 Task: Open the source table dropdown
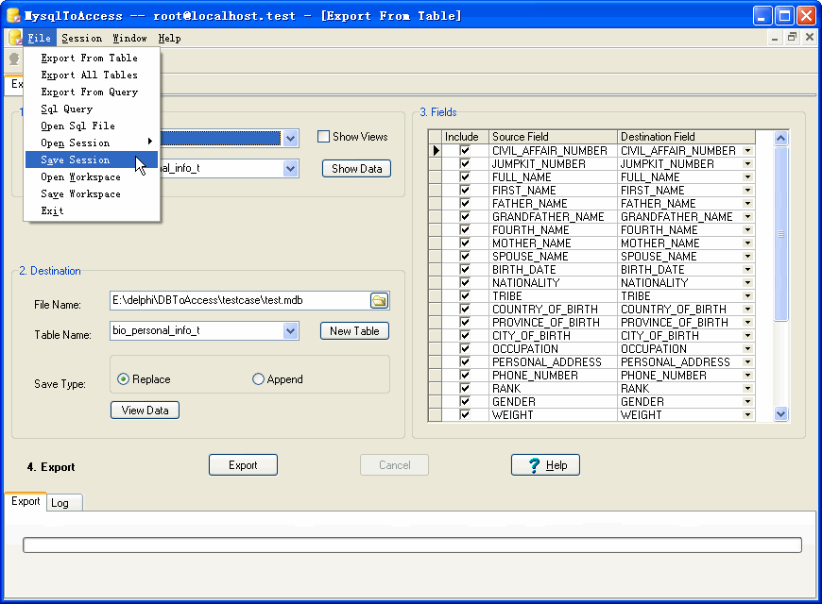(x=291, y=169)
